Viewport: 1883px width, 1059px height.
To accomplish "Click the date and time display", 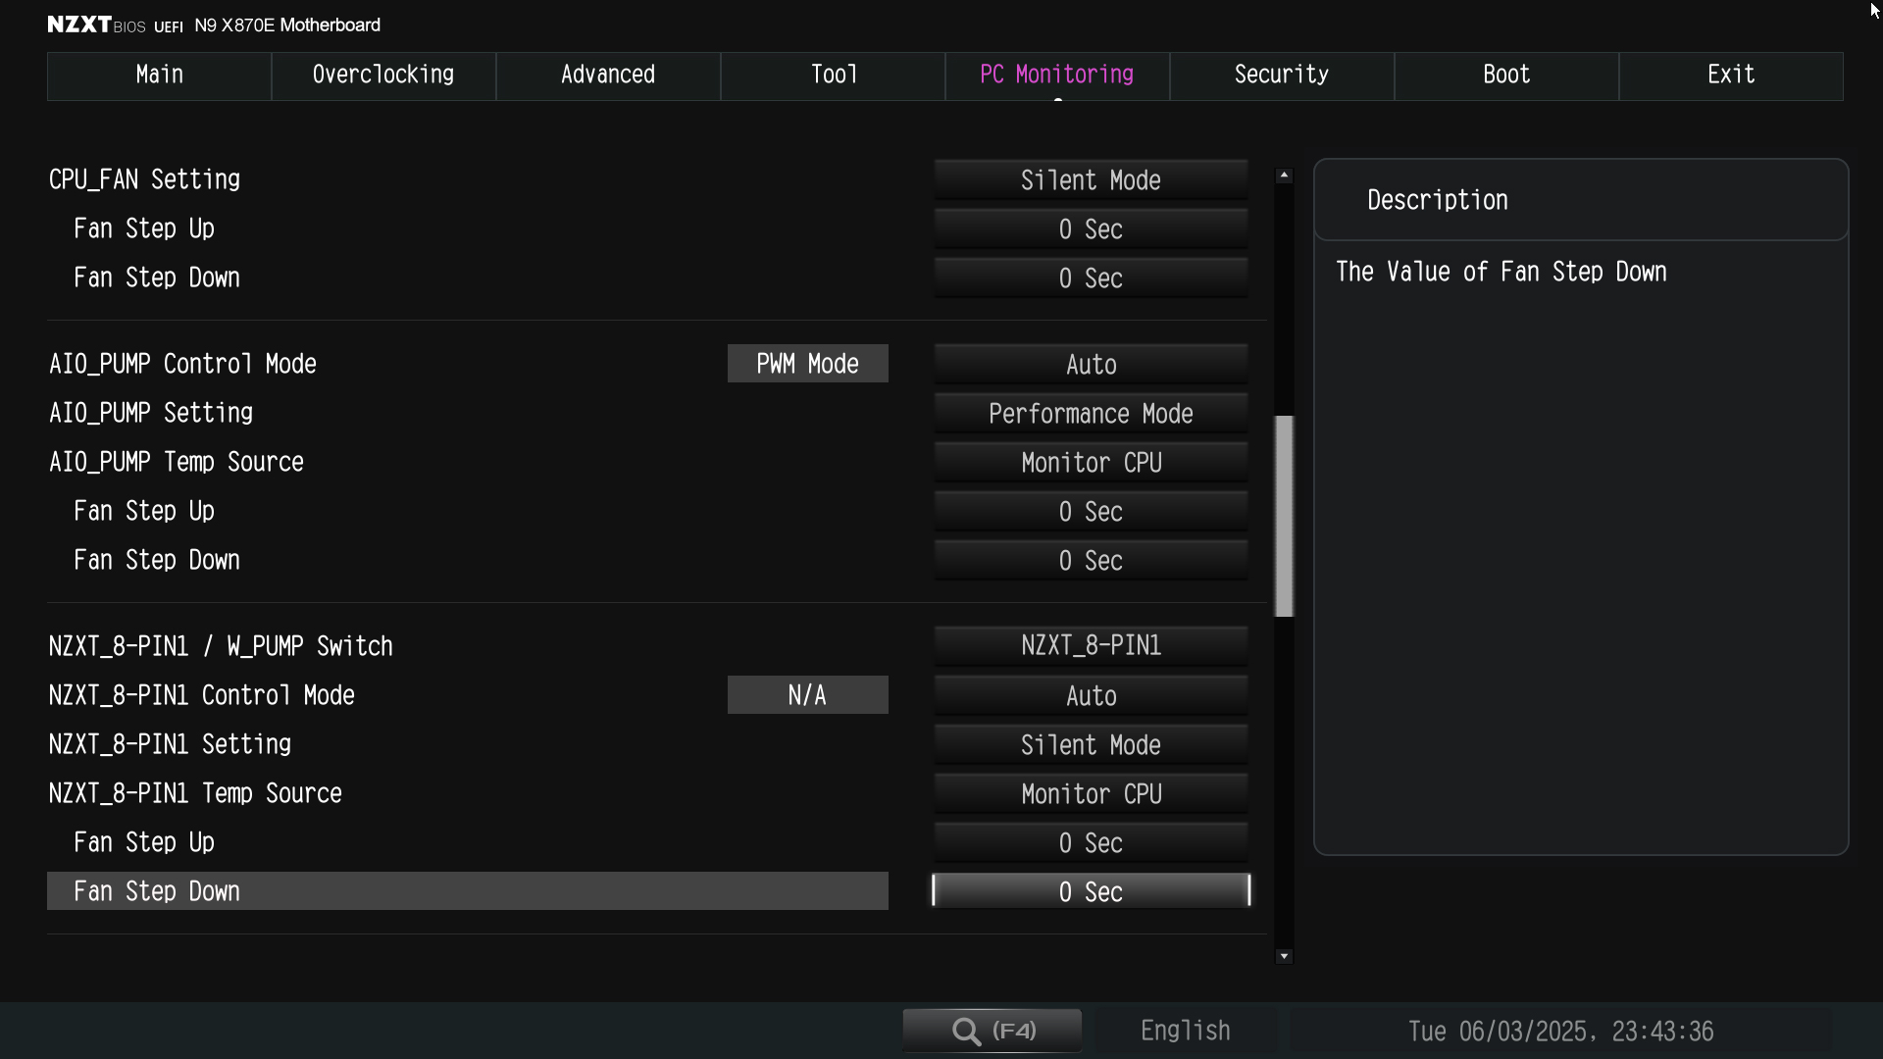I will [1559, 1032].
